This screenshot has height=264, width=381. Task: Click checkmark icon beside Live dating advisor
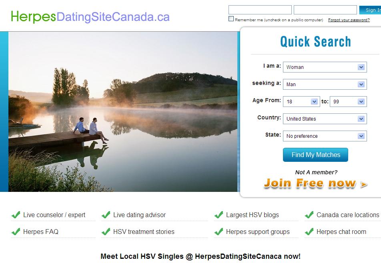point(106,215)
